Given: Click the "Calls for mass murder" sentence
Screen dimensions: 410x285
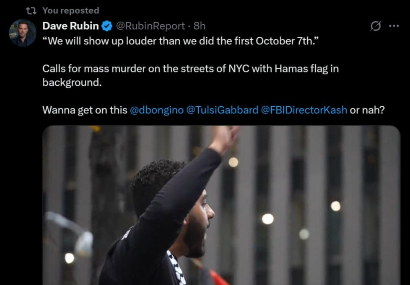Looking at the screenshot, I should click(x=190, y=76).
